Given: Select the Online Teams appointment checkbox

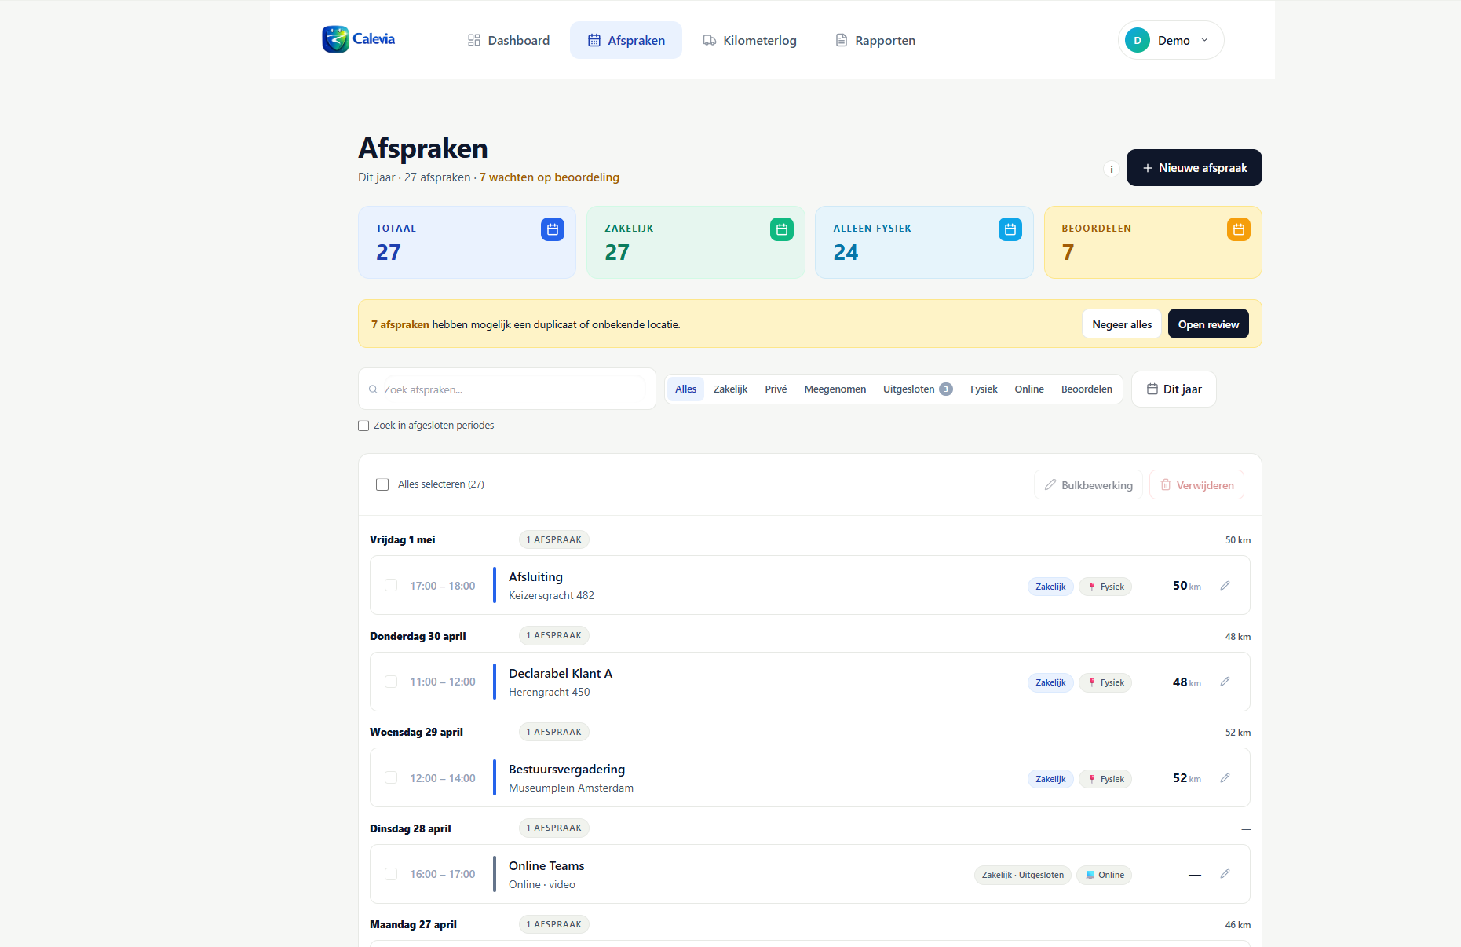Looking at the screenshot, I should pos(391,874).
